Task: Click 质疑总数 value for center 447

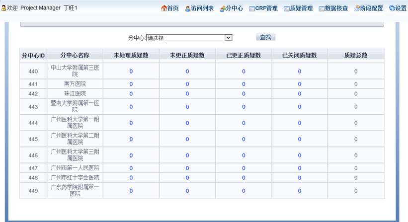Action: tap(356, 168)
